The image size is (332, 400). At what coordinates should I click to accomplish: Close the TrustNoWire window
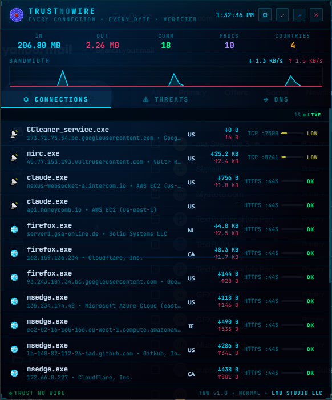(x=316, y=15)
